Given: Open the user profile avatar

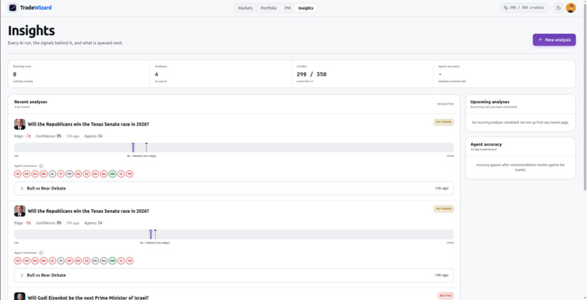Looking at the screenshot, I should (570, 8).
